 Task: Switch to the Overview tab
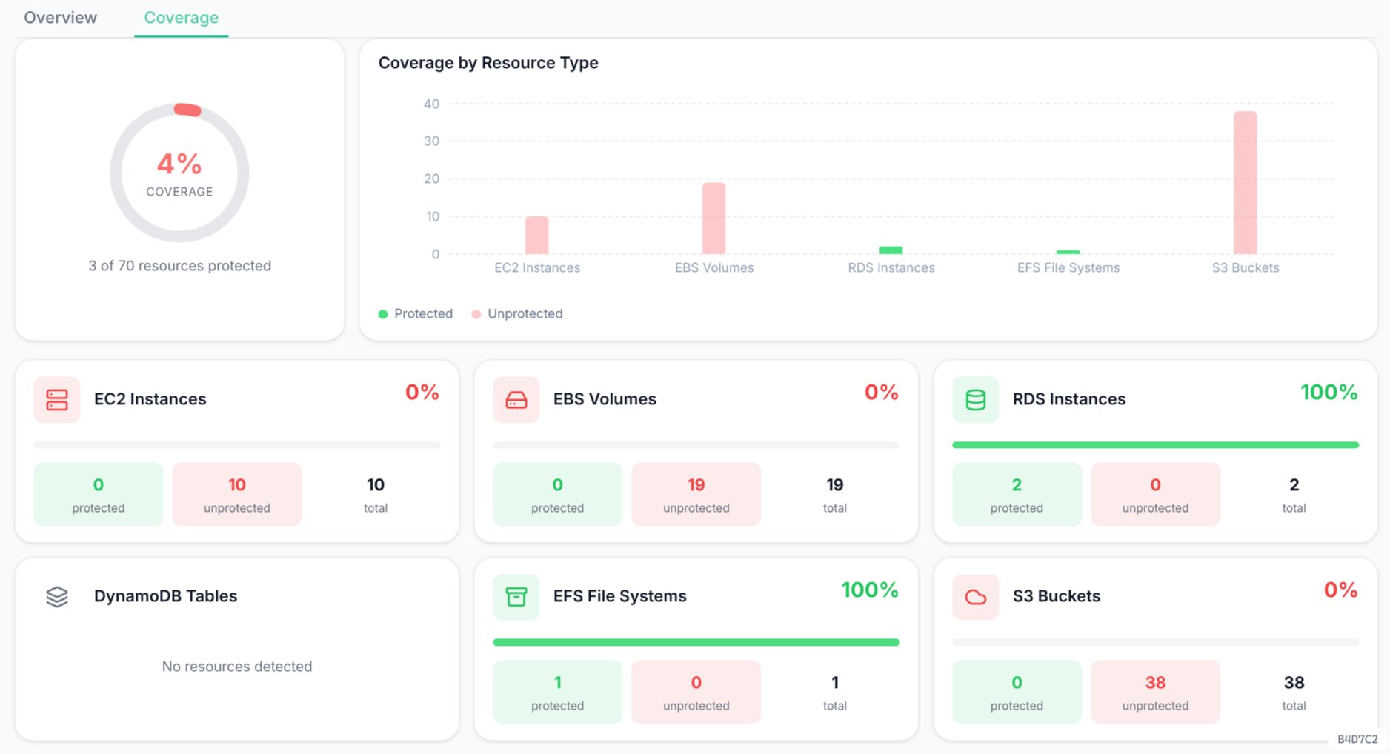(60, 18)
